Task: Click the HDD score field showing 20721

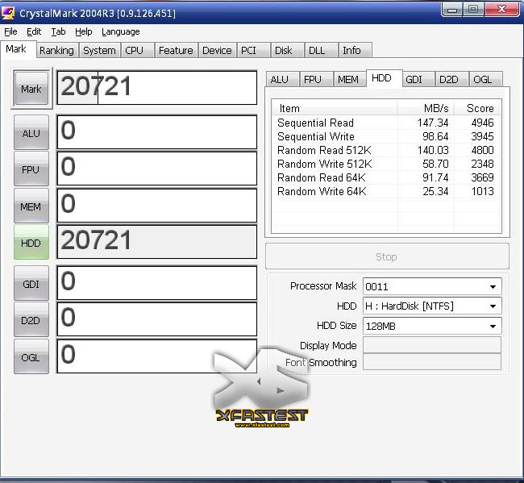Action: tap(157, 242)
